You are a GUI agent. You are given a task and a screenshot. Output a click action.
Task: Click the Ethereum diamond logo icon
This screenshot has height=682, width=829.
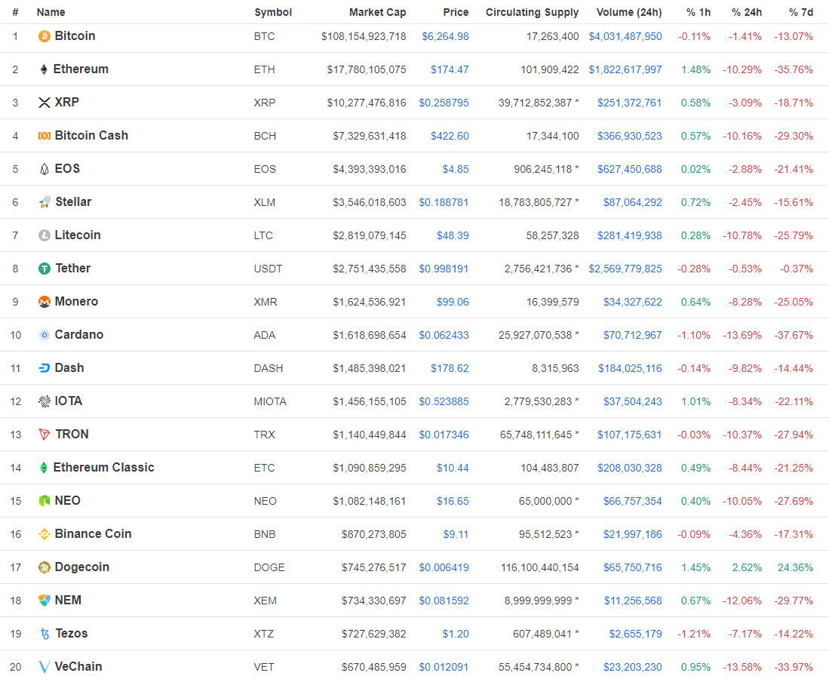(44, 69)
